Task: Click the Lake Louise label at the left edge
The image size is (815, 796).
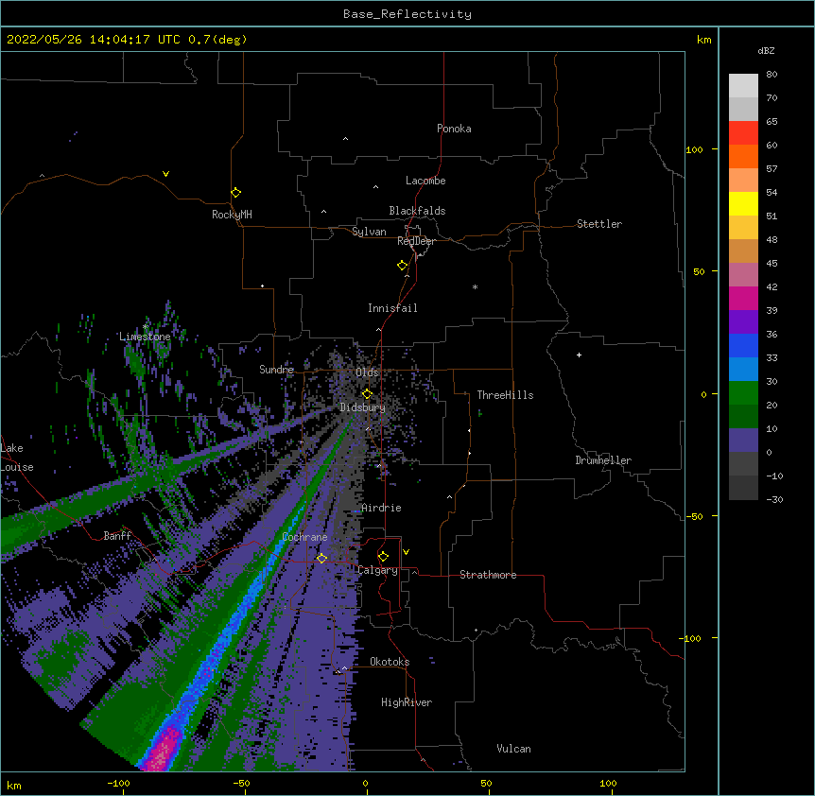Action: [17, 458]
